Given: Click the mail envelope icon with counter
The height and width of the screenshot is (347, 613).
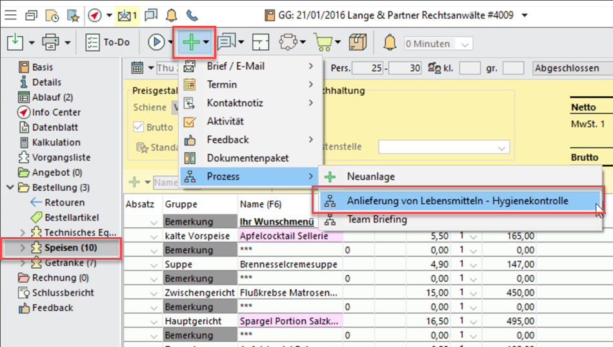Looking at the screenshot, I should click(x=128, y=15).
